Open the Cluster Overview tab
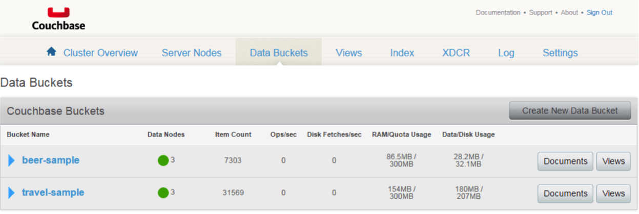Screen dimensions: 639x214 [x=100, y=53]
